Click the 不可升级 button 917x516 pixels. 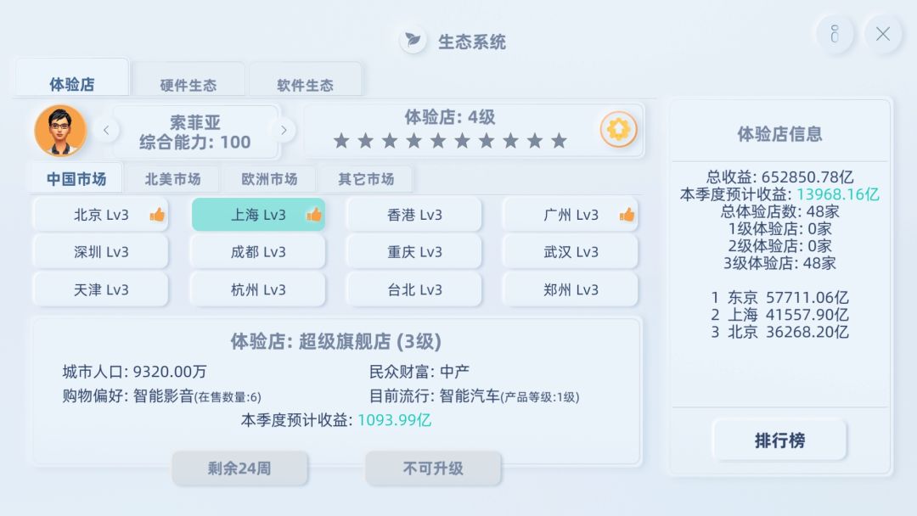click(433, 468)
